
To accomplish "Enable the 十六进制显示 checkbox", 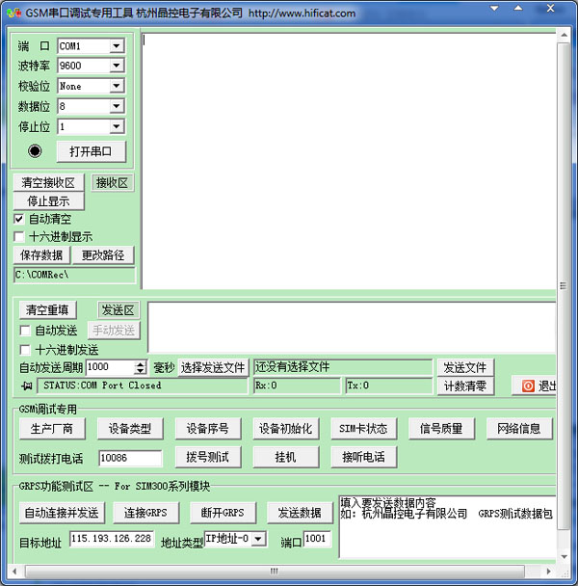I will pyautogui.click(x=18, y=236).
